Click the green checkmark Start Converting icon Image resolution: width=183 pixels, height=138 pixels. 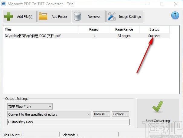tap(158, 106)
